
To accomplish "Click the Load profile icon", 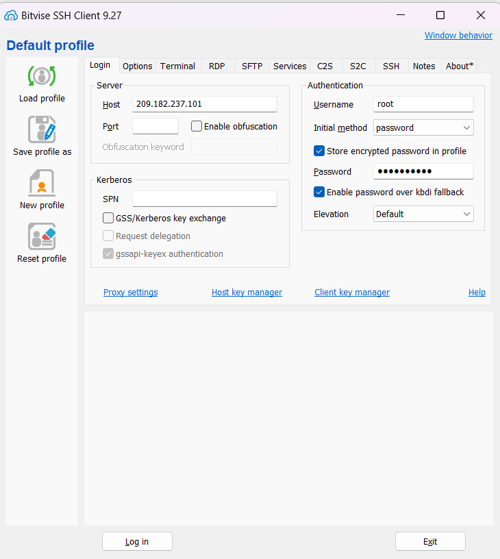I will [42, 76].
